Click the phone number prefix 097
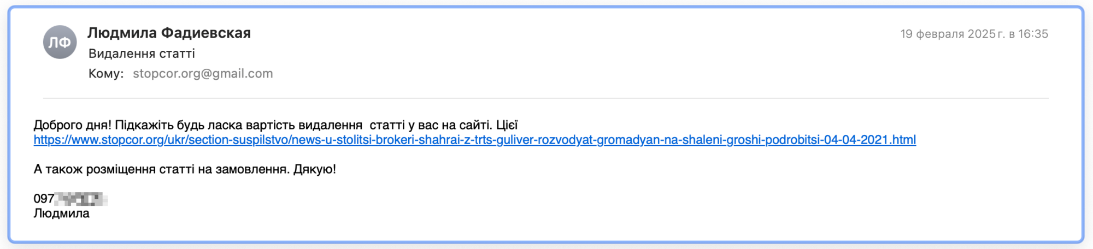Viewport: 1093px width, 249px height. 44,199
